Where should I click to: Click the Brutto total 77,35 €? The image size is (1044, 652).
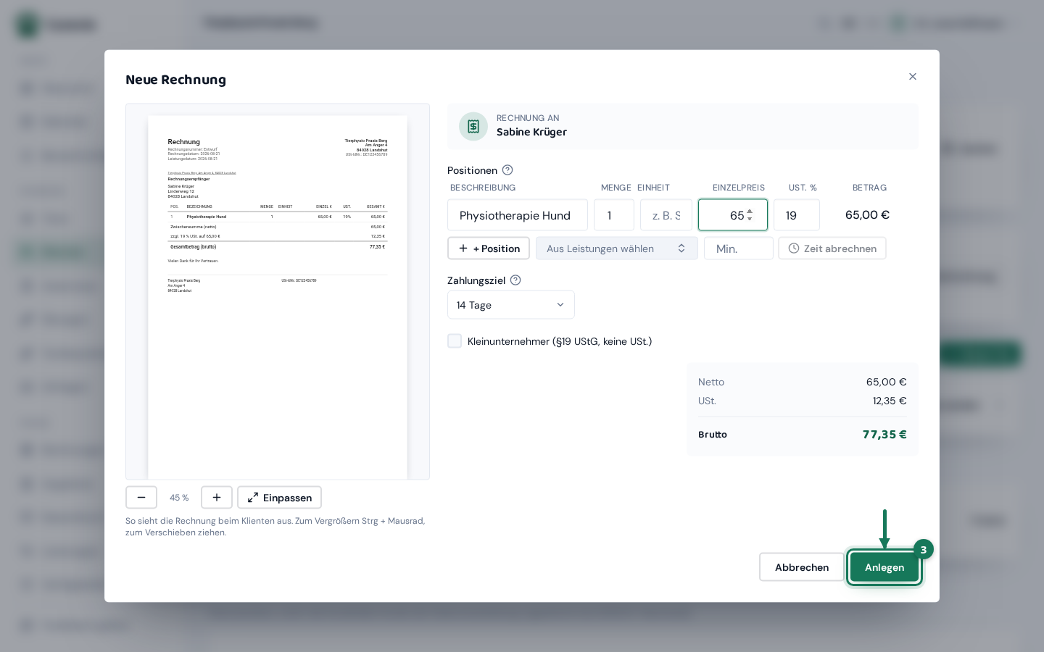pos(884,435)
